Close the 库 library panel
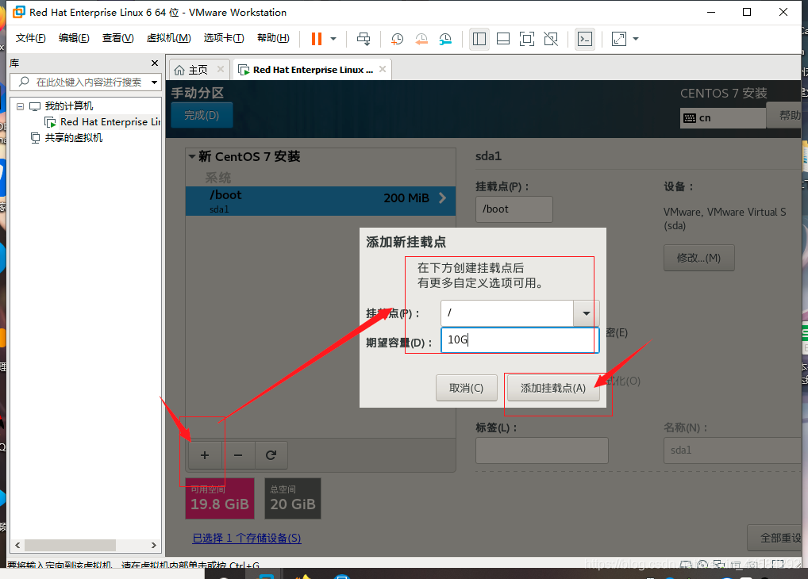This screenshot has width=808, height=579. (x=155, y=63)
